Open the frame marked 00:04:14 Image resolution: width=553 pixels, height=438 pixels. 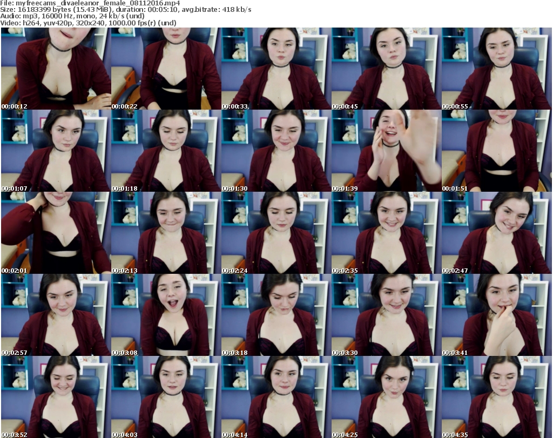(x=276, y=397)
